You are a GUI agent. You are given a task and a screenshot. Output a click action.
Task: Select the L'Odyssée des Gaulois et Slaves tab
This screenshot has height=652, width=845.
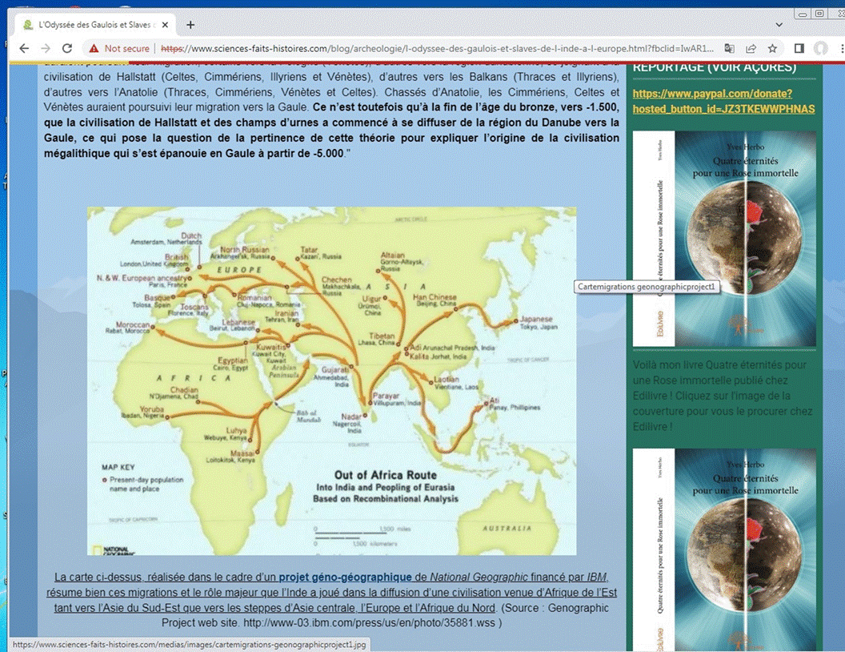pos(95,25)
